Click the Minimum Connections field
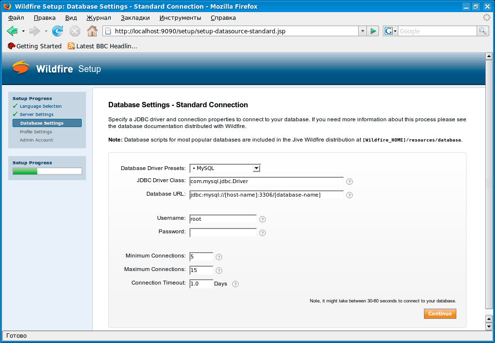 201,257
